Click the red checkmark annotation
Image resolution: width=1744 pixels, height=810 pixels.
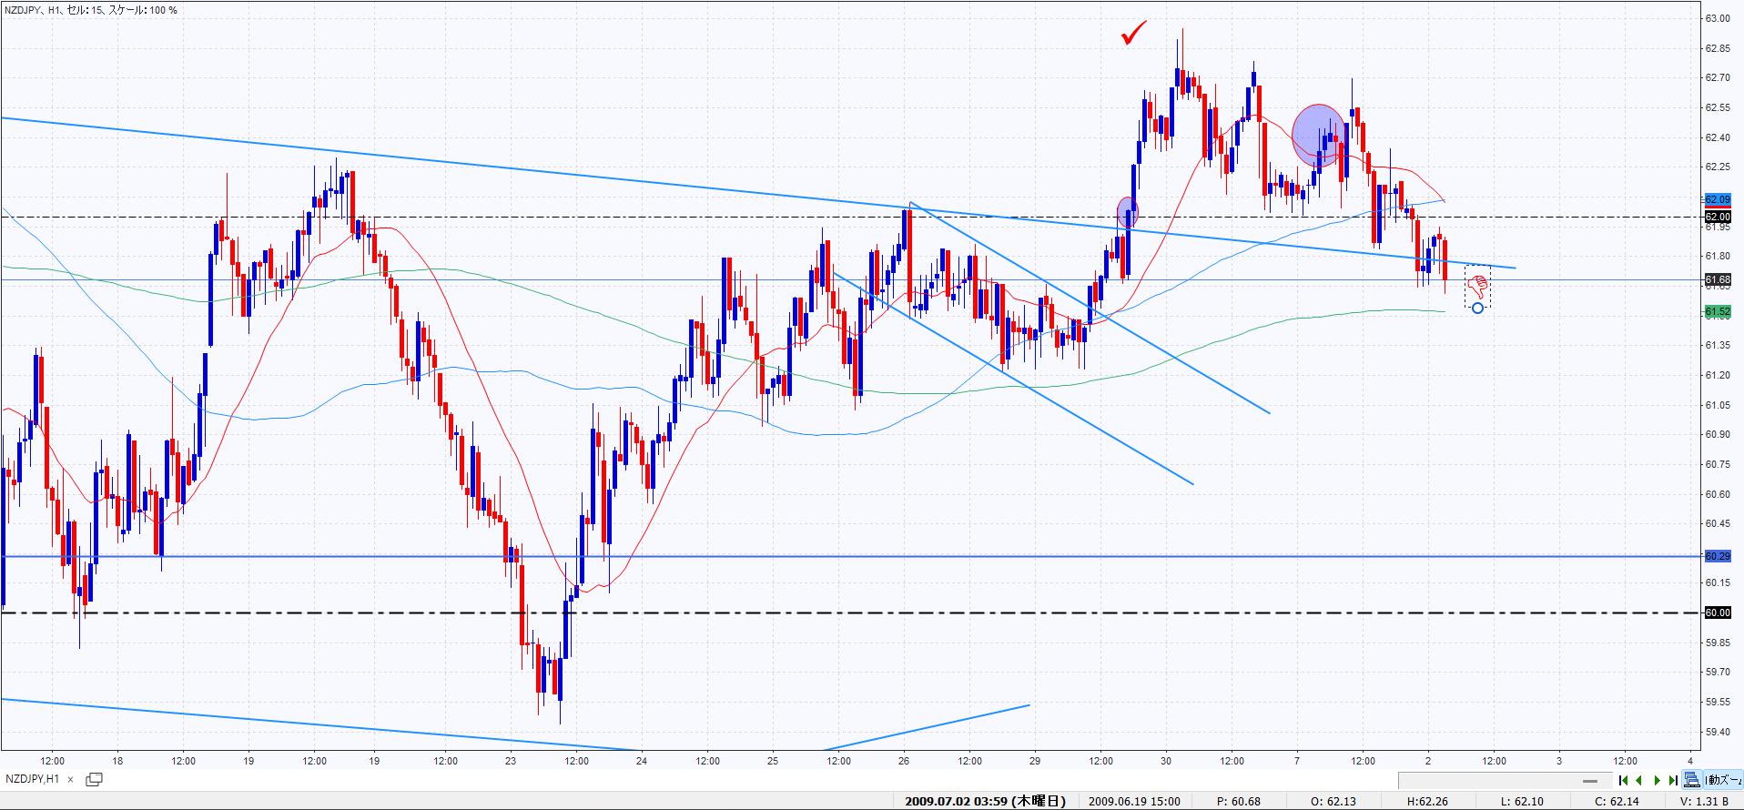tap(1133, 34)
